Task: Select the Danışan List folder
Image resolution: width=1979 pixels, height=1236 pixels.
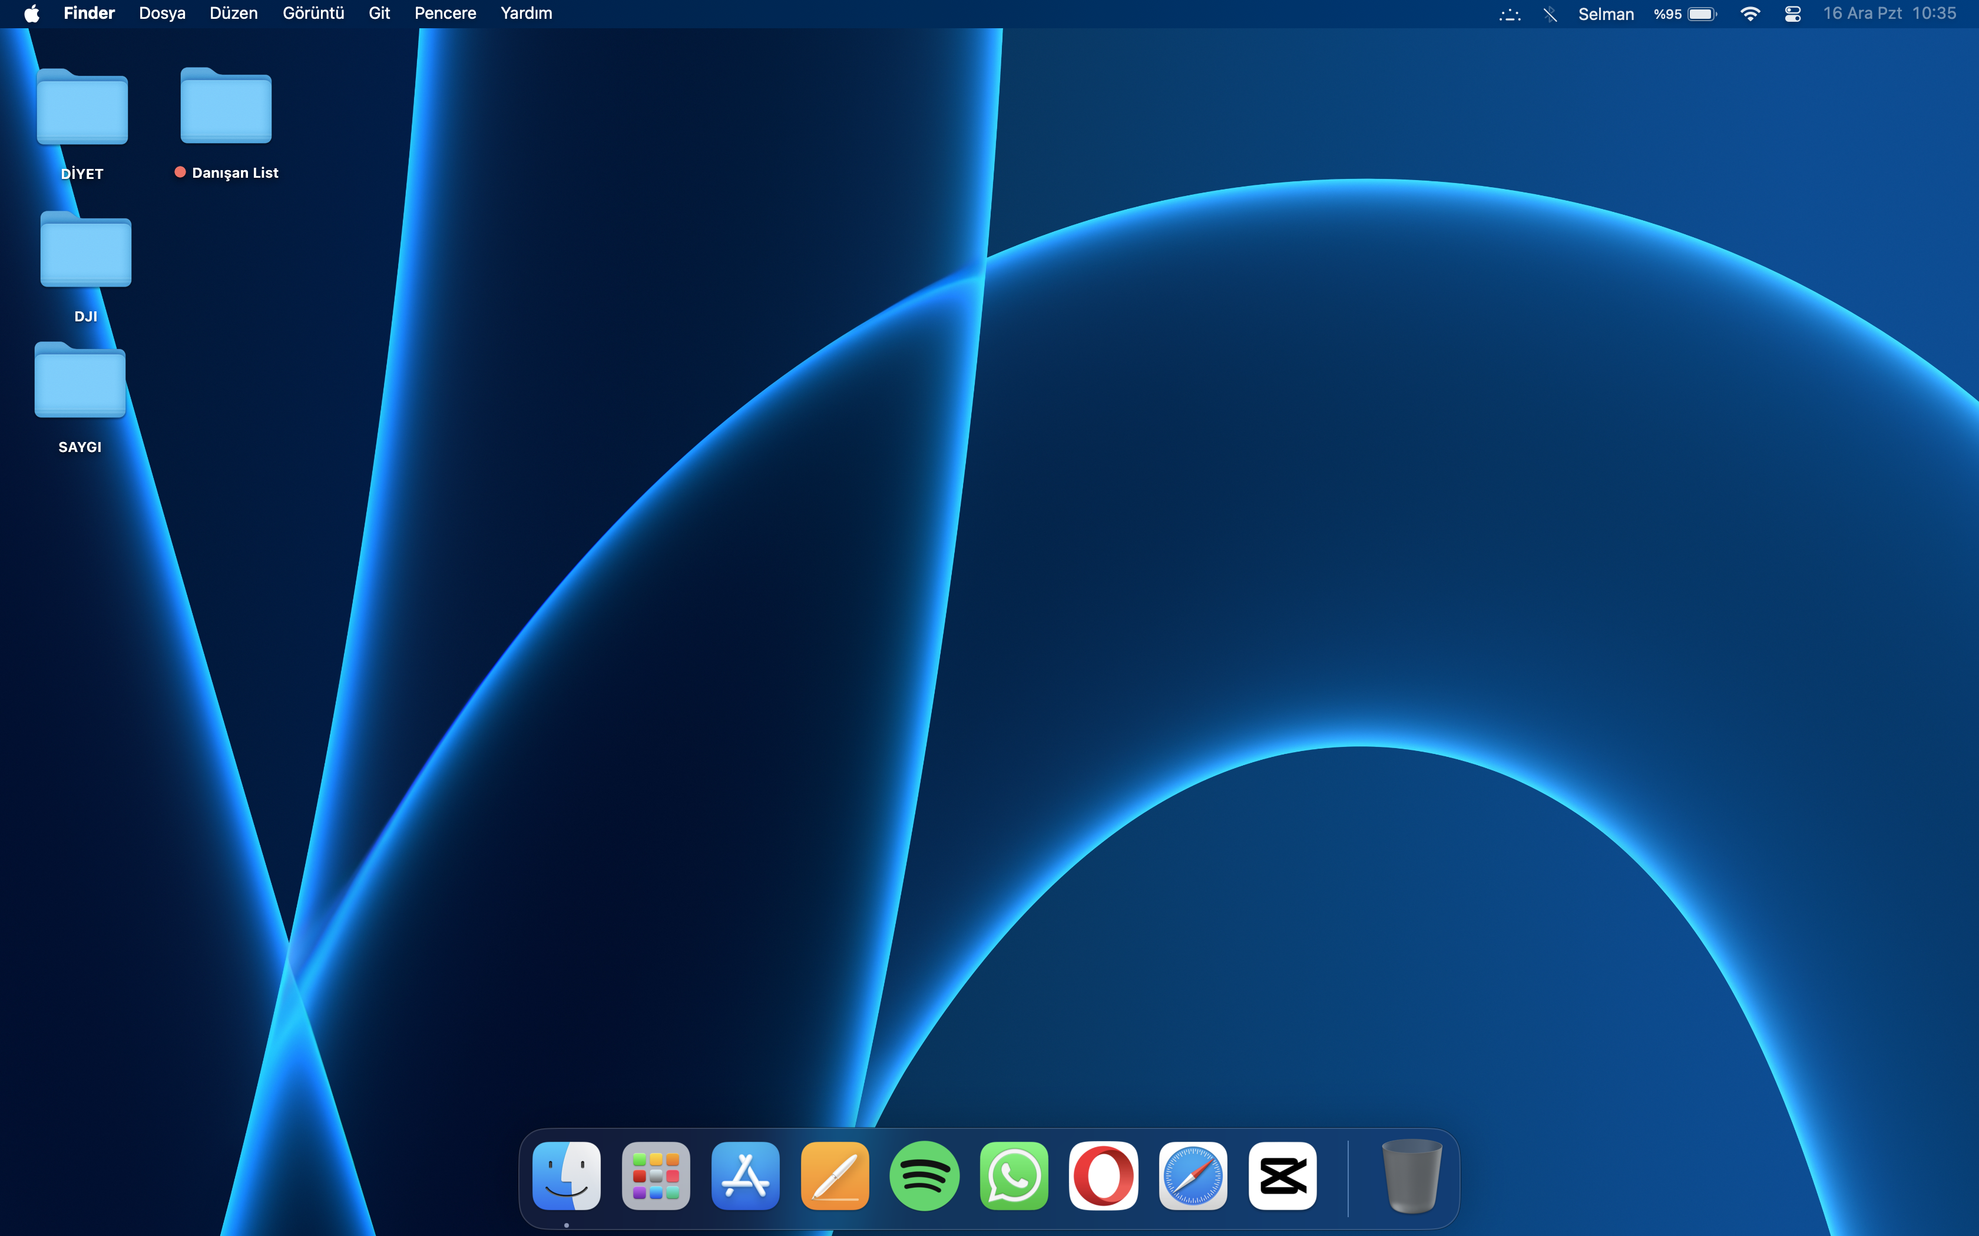Action: pyautogui.click(x=226, y=107)
